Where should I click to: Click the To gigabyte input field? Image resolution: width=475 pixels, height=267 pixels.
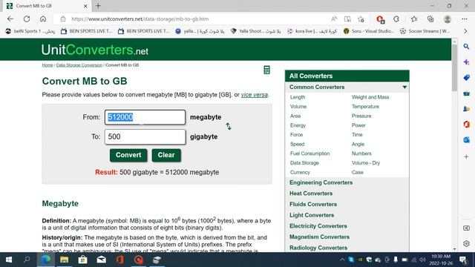(145, 136)
